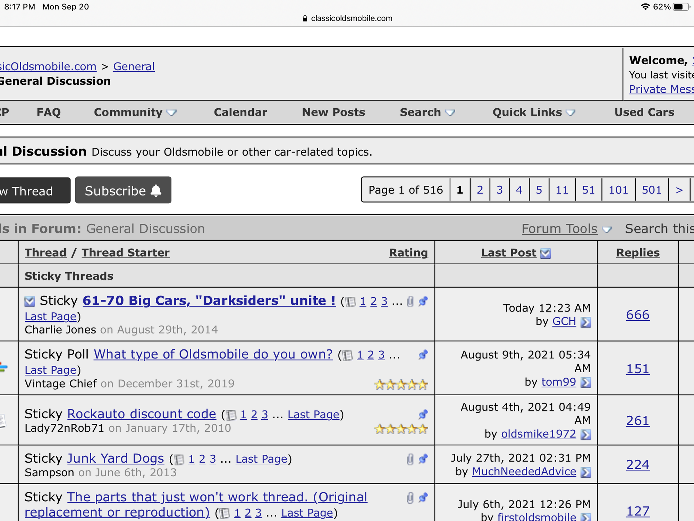694x521 pixels.
Task: Click go-to-last-post arrow beside MuchNeededAdvice
Action: [586, 472]
